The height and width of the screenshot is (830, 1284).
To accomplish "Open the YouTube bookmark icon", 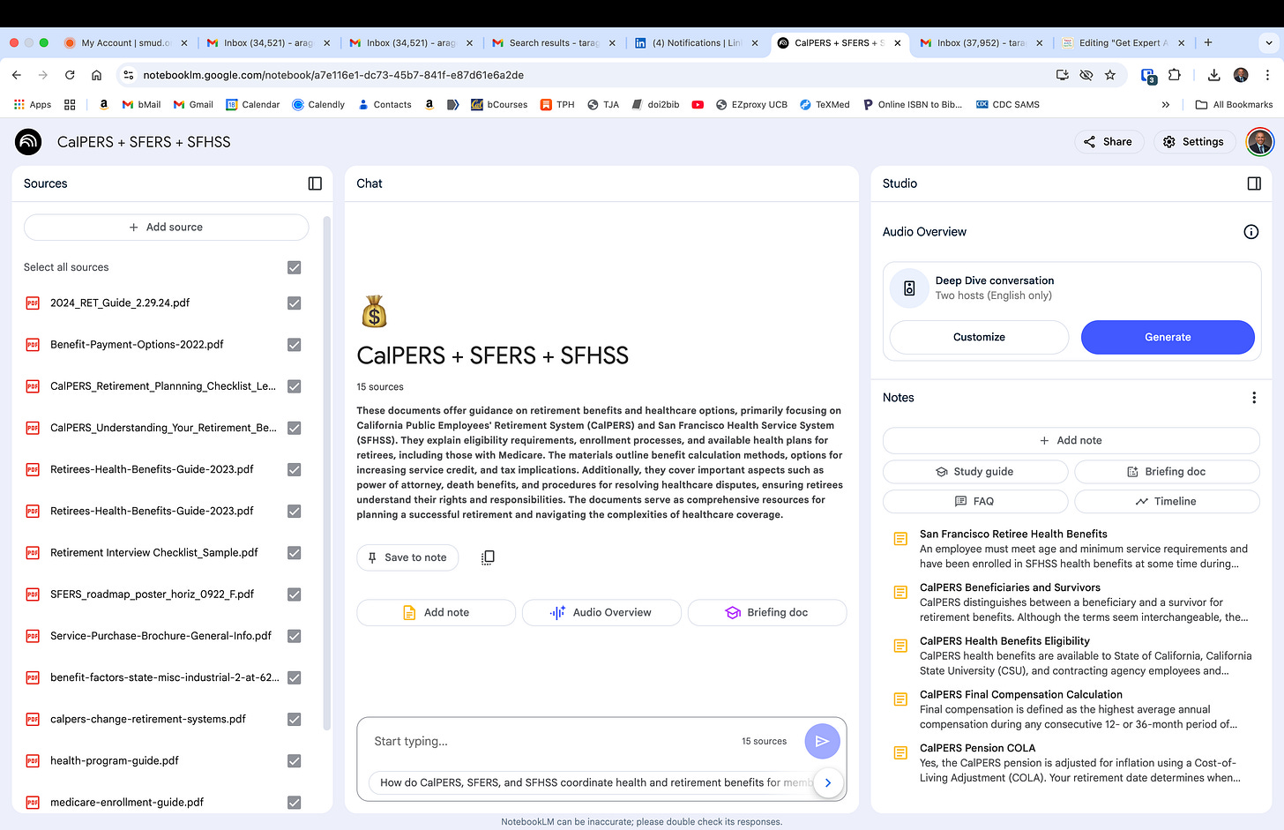I will [x=698, y=104].
